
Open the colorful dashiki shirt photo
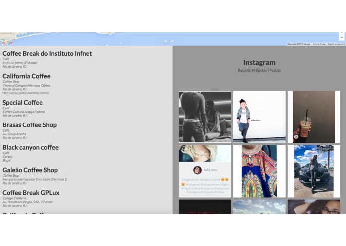click(x=259, y=171)
